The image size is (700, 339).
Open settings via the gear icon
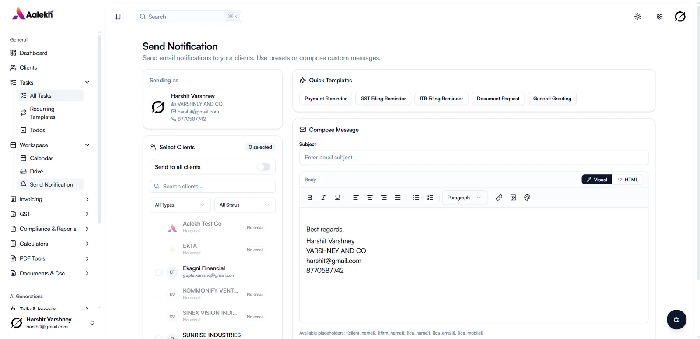pos(659,17)
